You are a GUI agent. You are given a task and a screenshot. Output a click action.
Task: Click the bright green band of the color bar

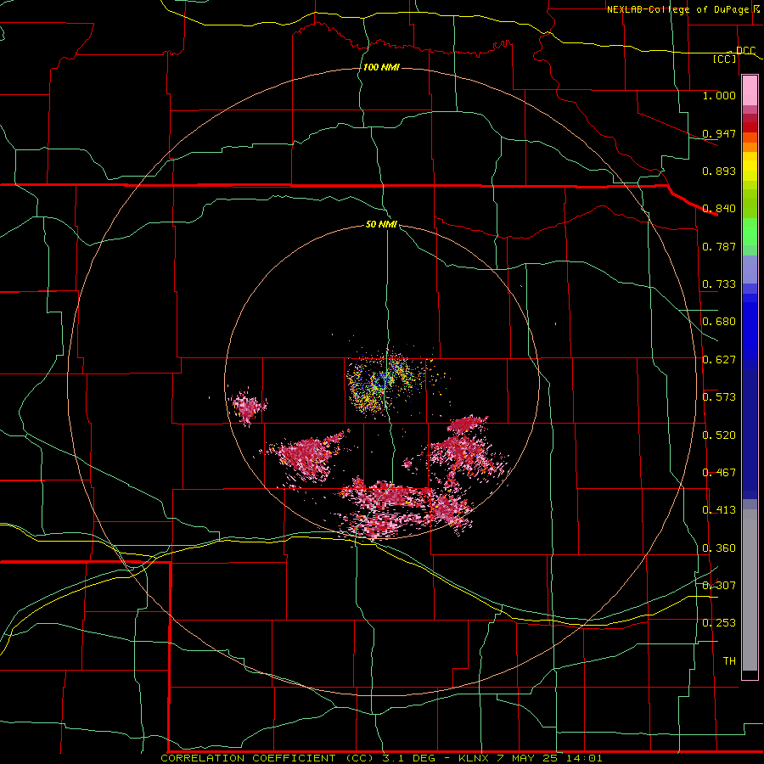point(750,232)
